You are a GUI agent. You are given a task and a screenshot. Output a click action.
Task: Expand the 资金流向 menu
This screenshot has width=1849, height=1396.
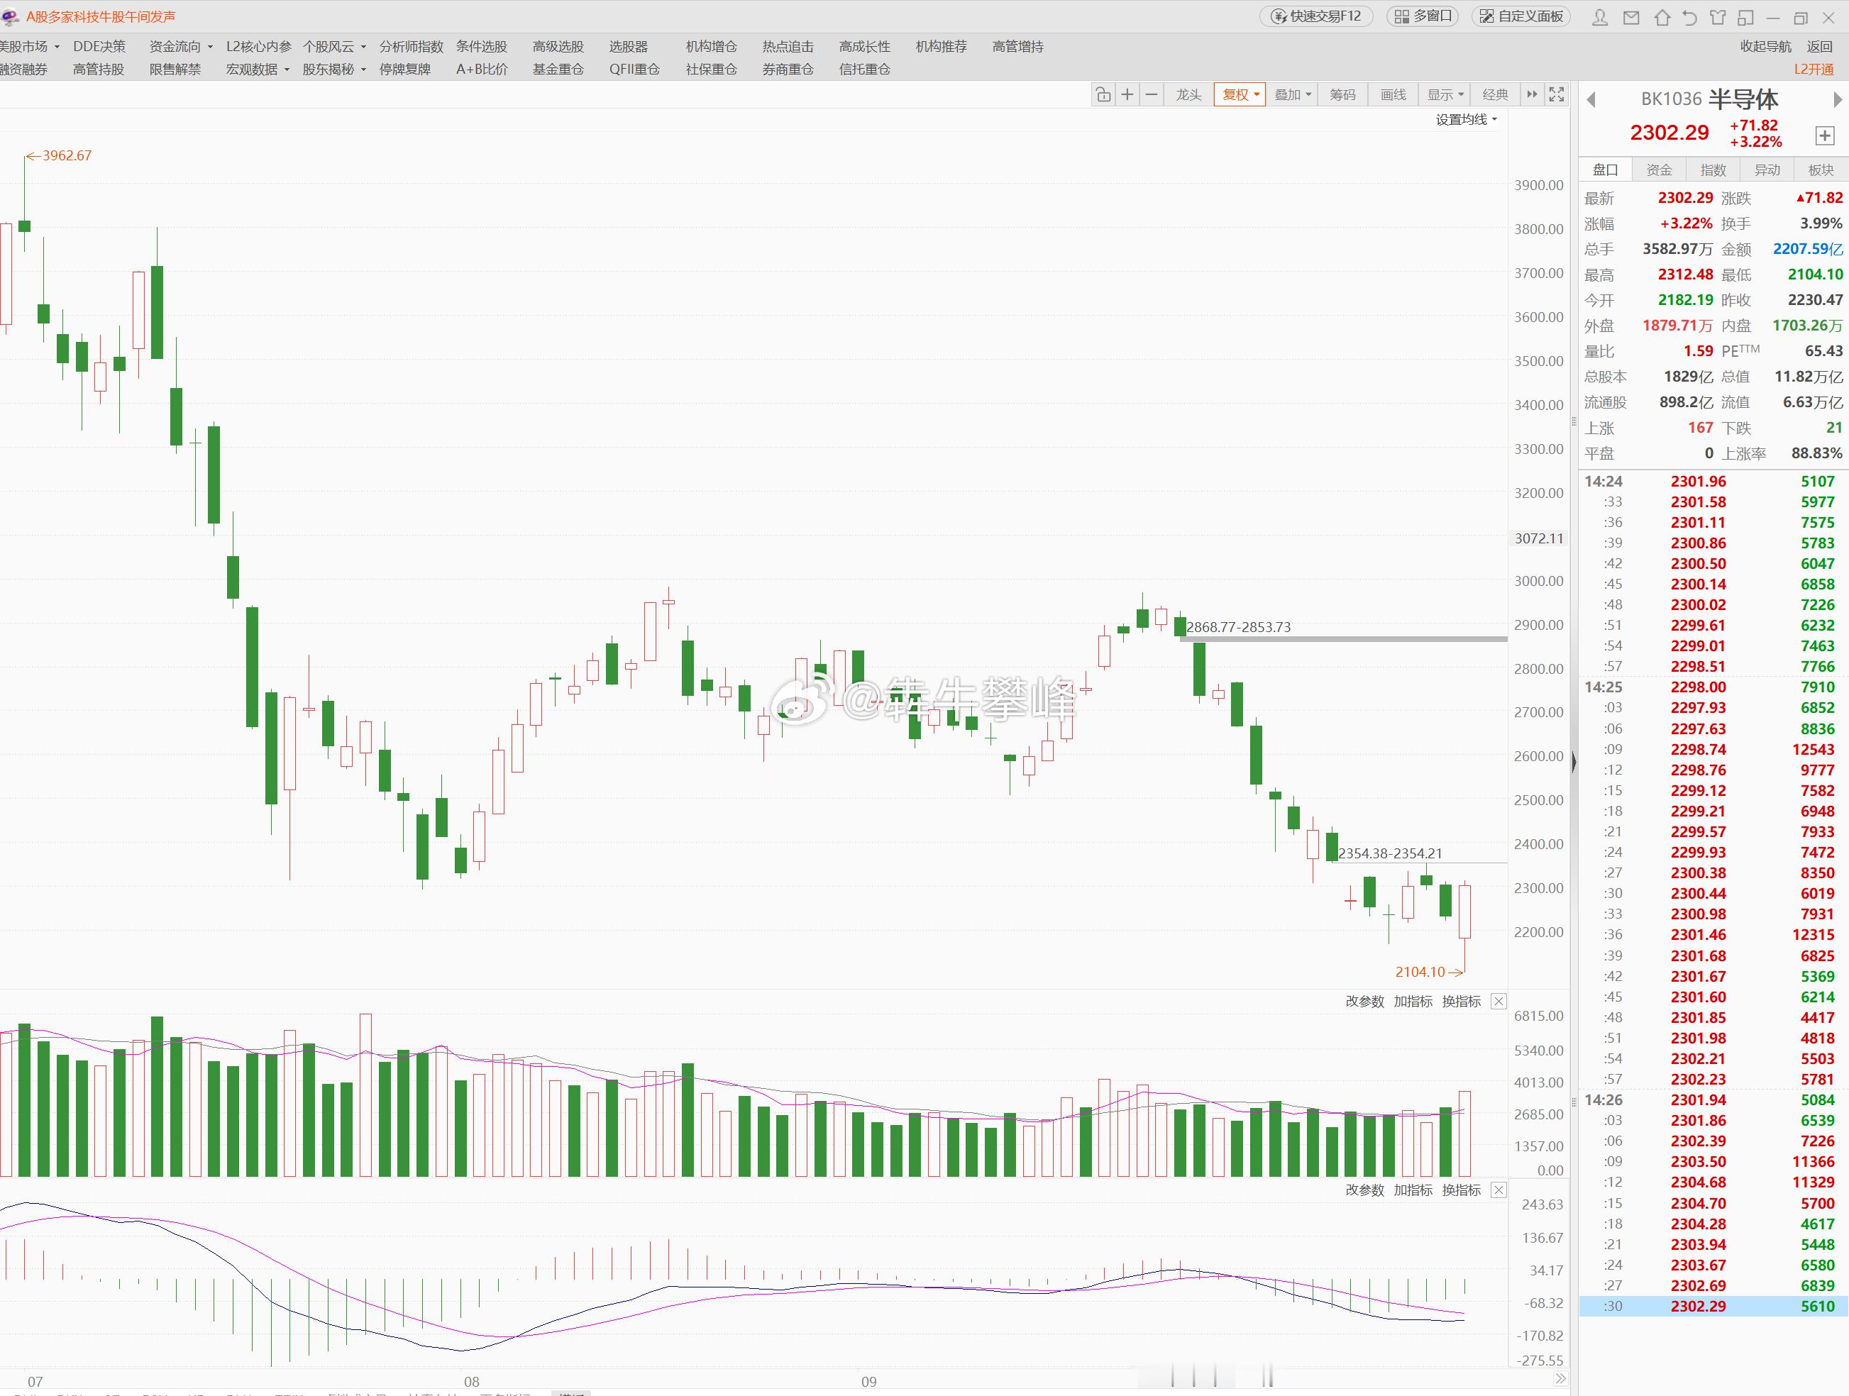point(180,46)
